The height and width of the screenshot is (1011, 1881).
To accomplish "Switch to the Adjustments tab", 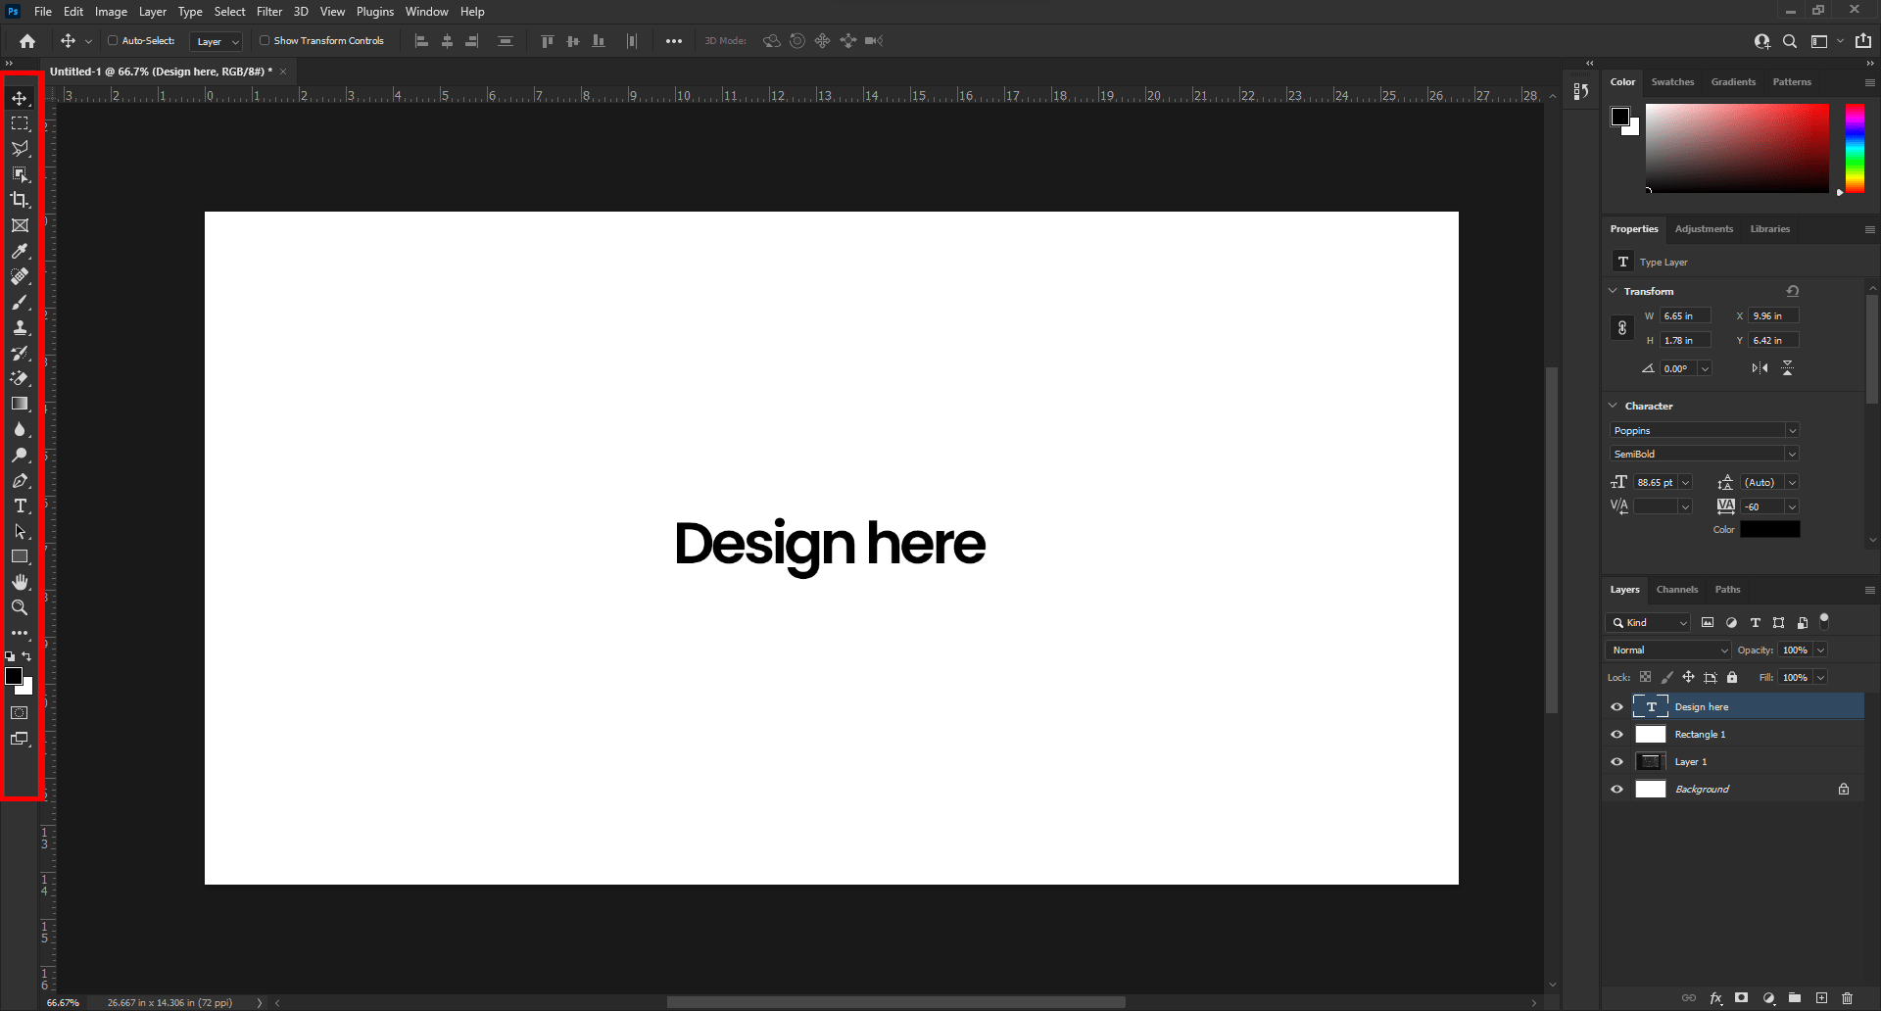I will pyautogui.click(x=1704, y=229).
